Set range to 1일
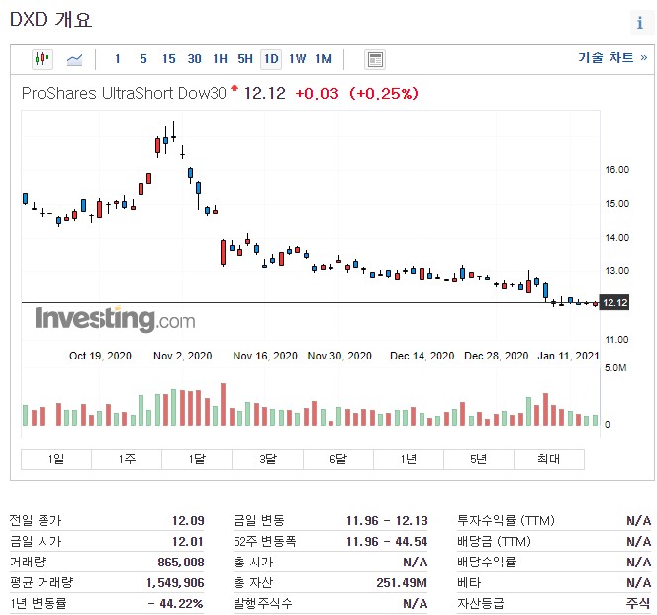This screenshot has width=657, height=615. [x=56, y=459]
